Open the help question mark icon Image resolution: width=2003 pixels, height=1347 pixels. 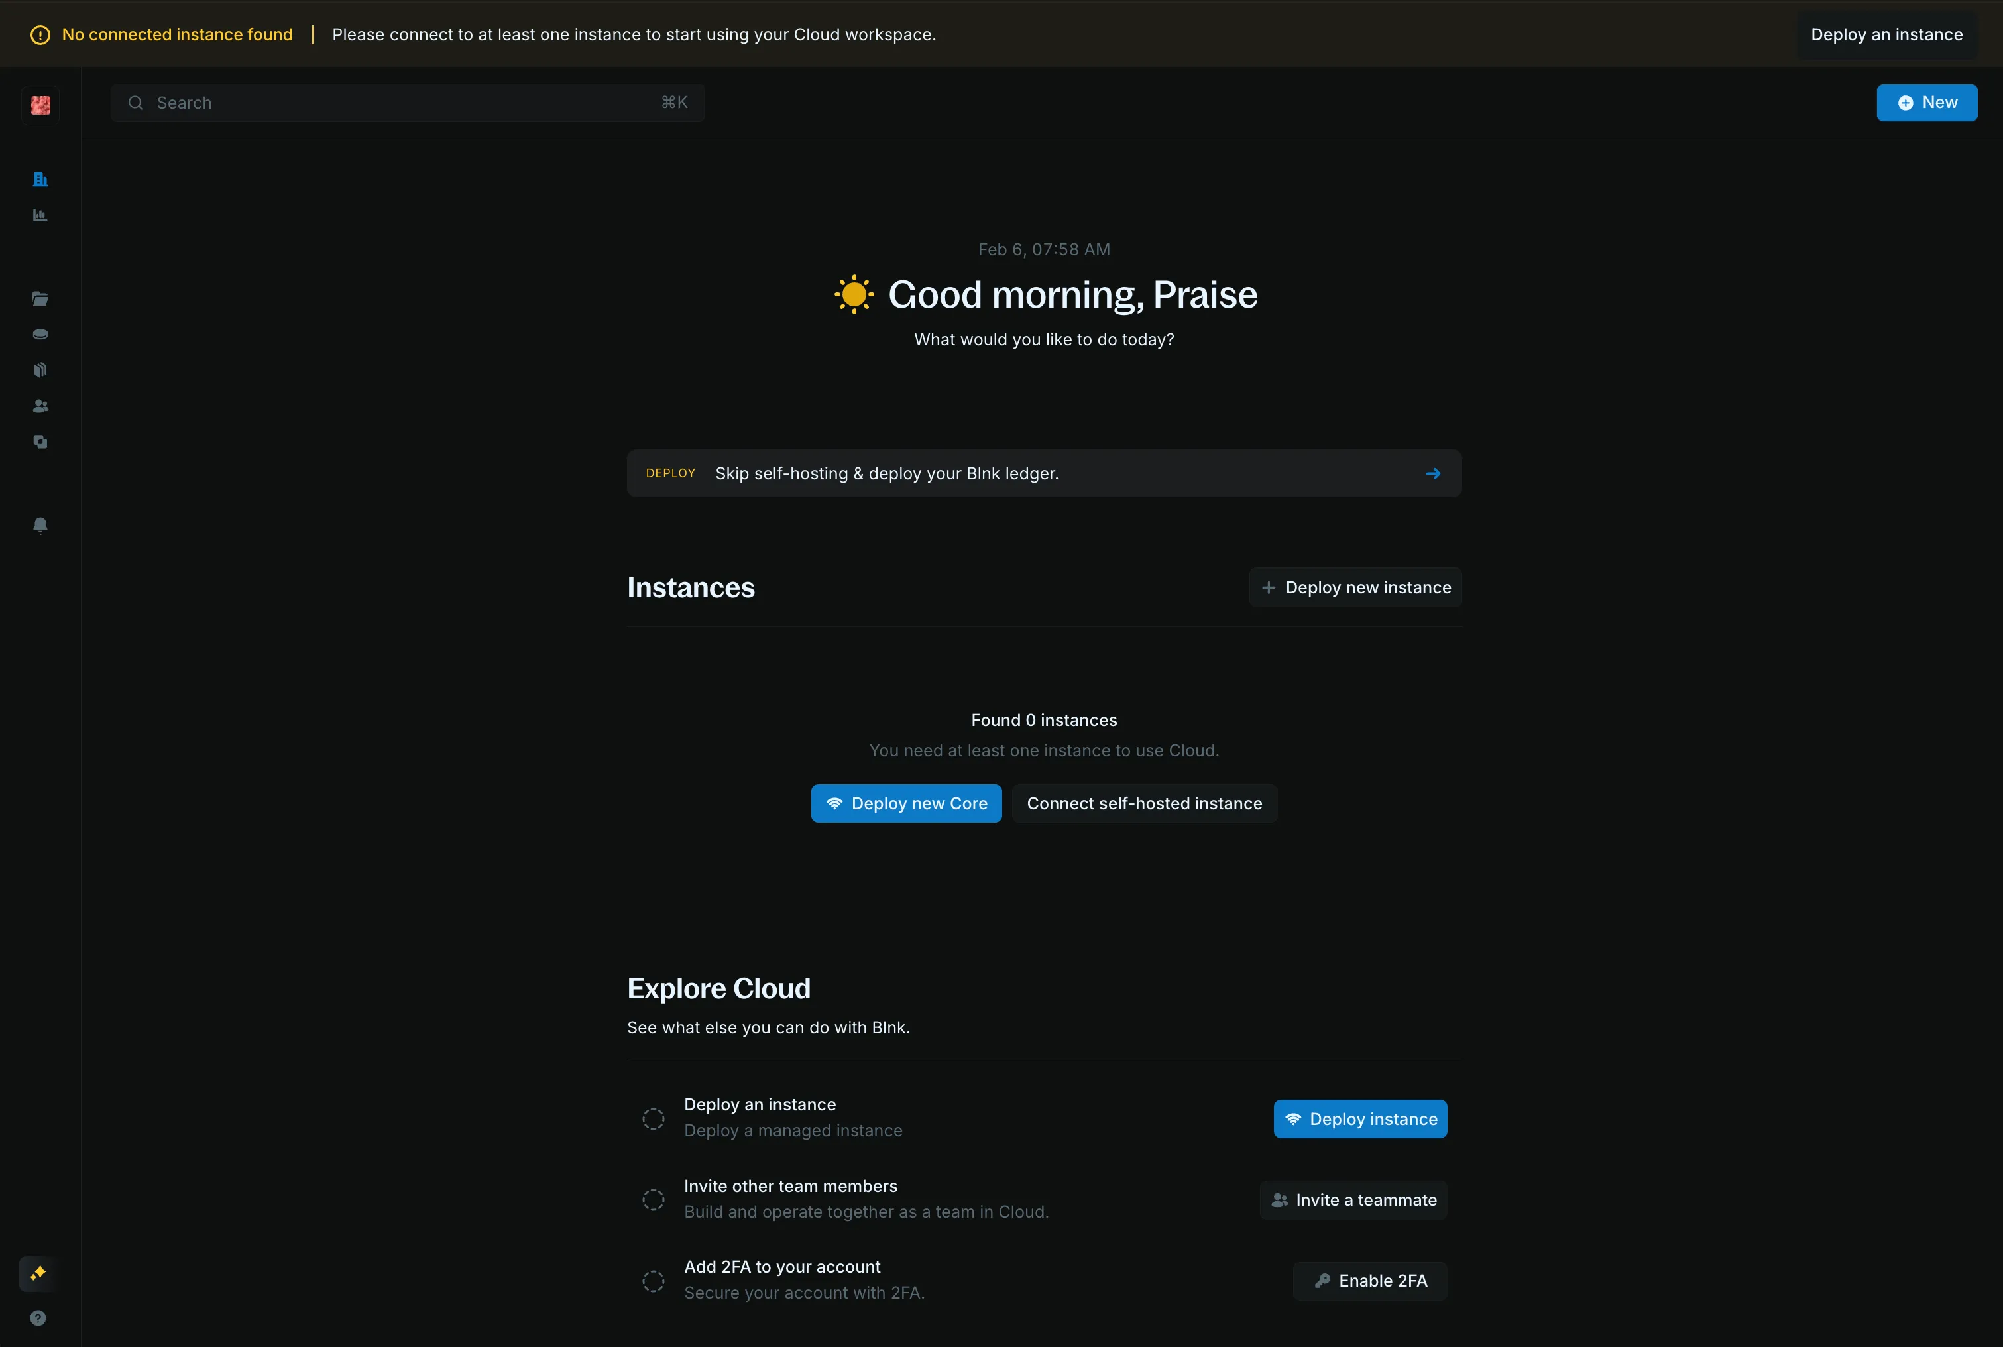tap(38, 1318)
